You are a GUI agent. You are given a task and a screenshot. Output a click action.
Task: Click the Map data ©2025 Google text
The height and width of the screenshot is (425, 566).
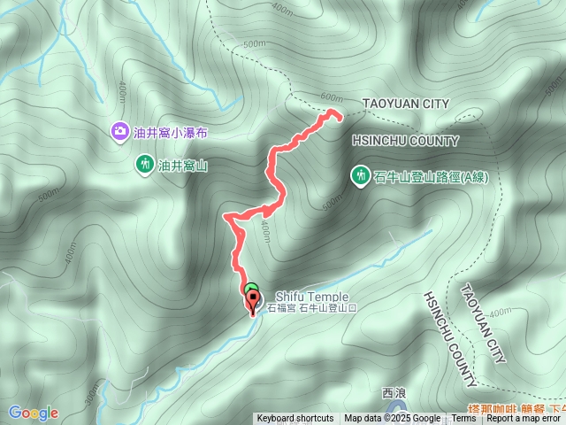[392, 419]
